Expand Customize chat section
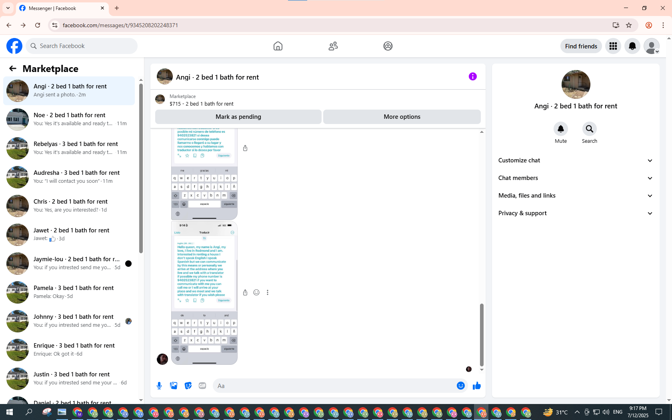The width and height of the screenshot is (672, 420). pos(576,160)
